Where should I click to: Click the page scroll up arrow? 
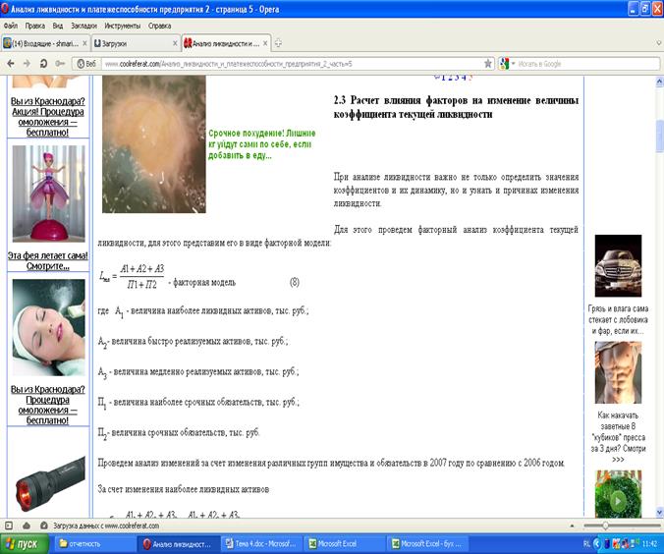coord(659,82)
